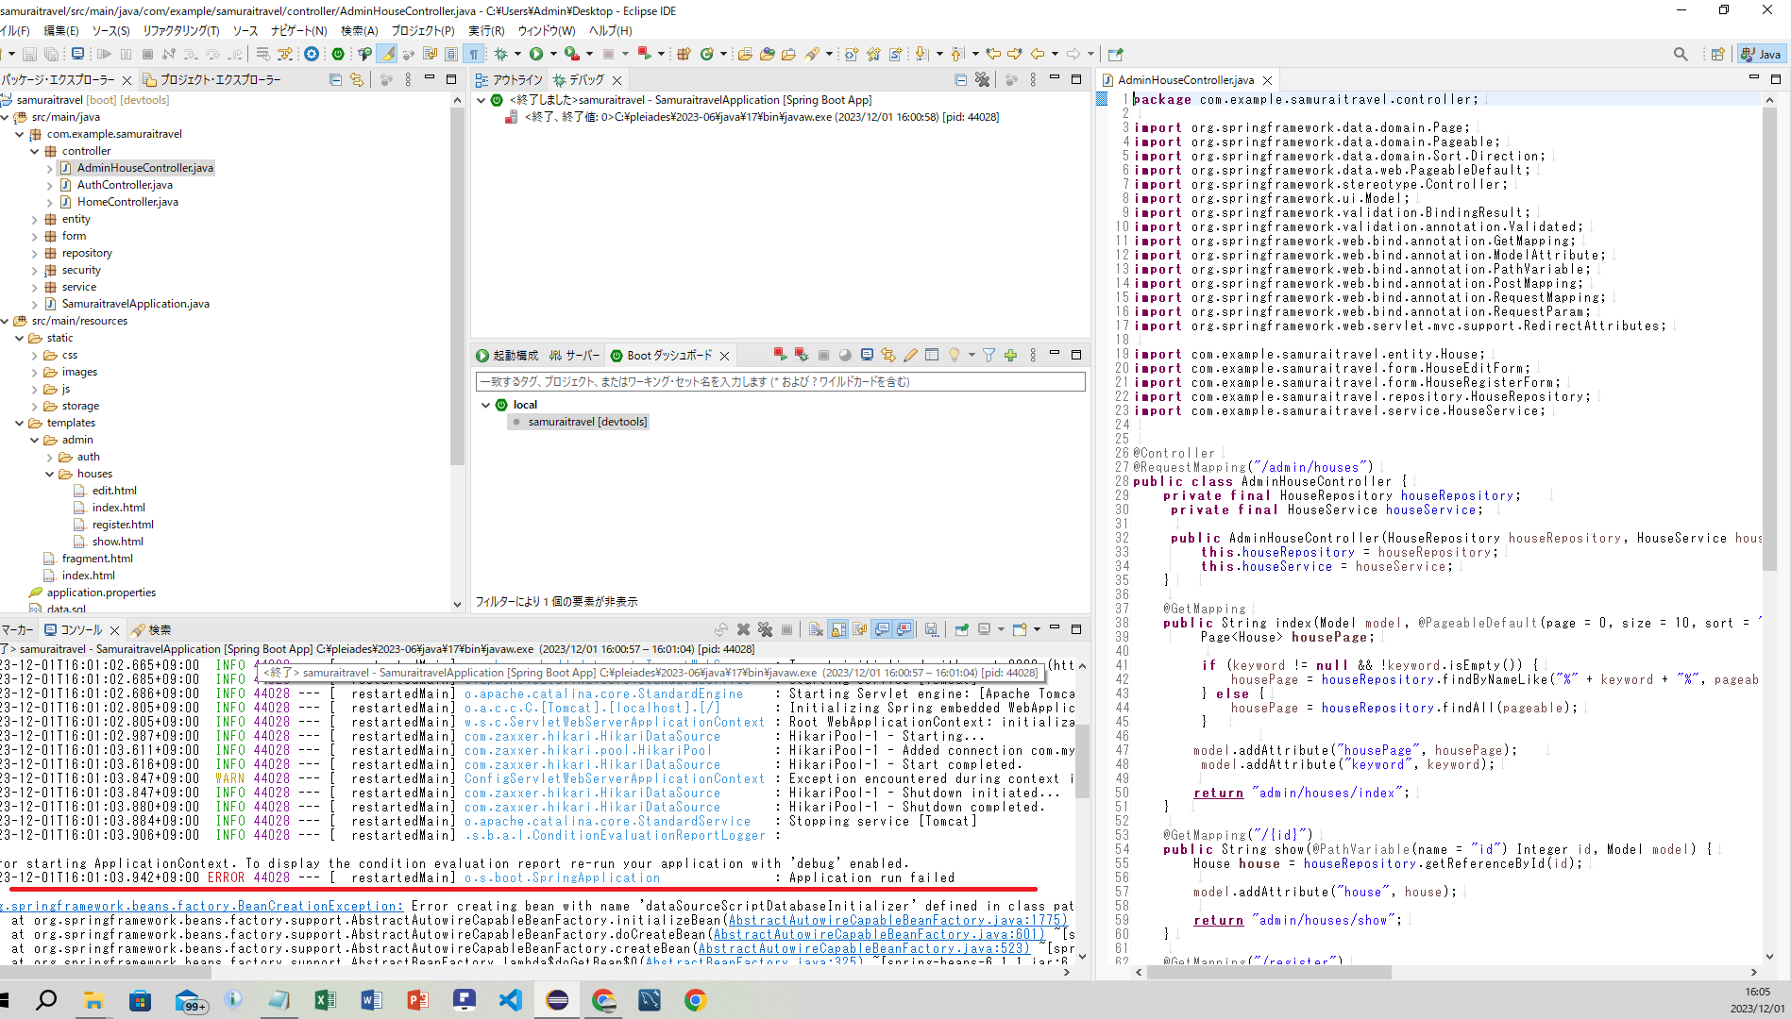Click Open Console monitor icon in Boot Dashboard
The image size is (1791, 1019).
867,355
